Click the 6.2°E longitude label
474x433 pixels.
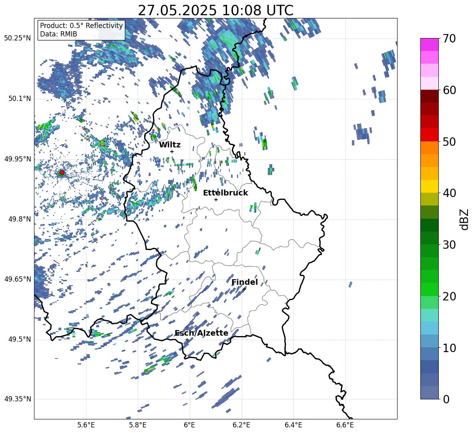pos(241,425)
